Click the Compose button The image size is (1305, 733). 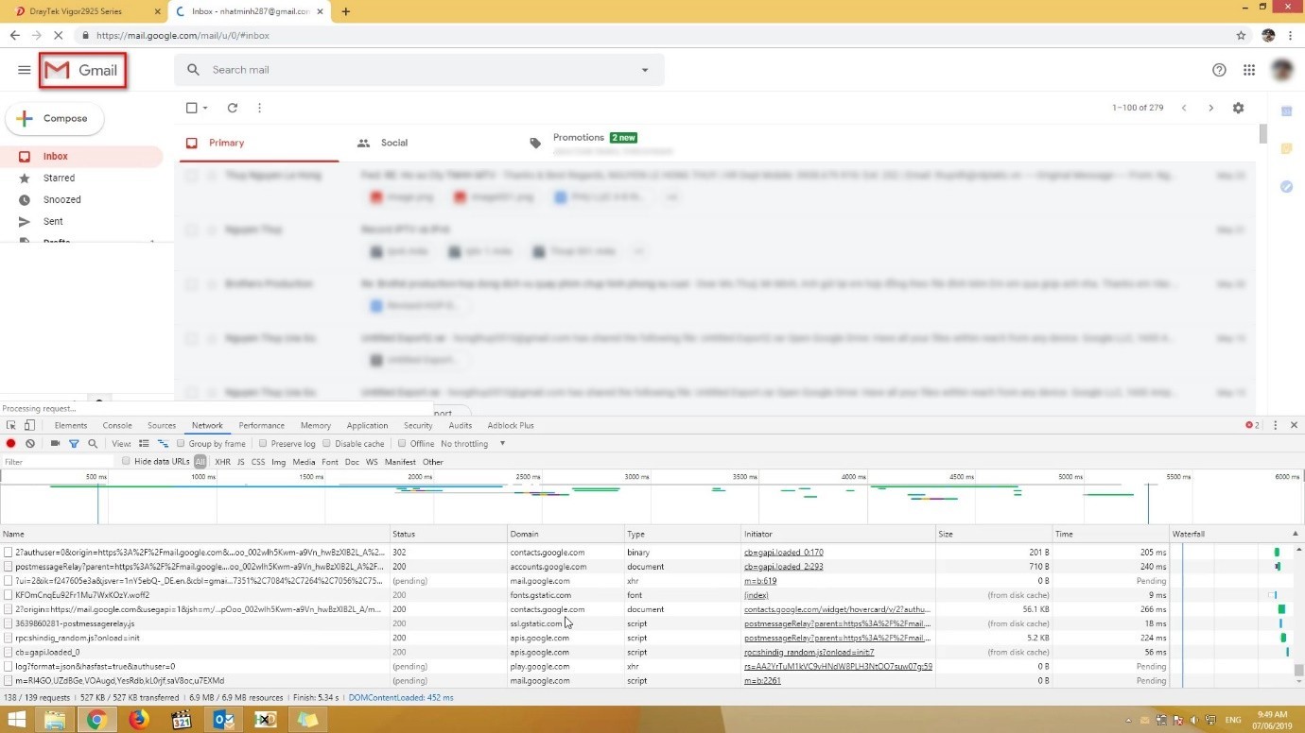(x=55, y=119)
